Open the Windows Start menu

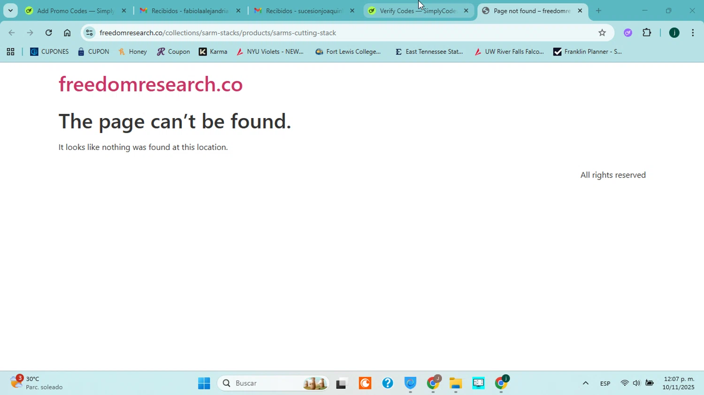(204, 383)
